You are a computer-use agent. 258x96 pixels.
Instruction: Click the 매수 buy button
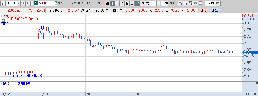point(204,10)
